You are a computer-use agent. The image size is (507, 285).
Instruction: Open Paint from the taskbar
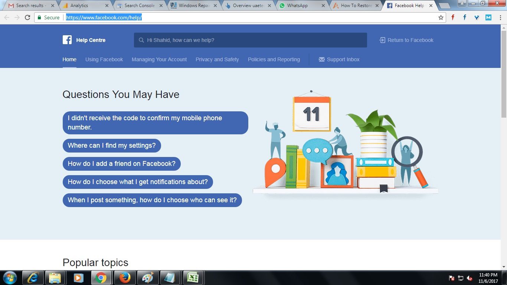pos(147,278)
